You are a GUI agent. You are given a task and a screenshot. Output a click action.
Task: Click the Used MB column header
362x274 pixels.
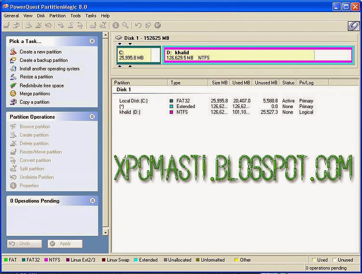coord(241,82)
